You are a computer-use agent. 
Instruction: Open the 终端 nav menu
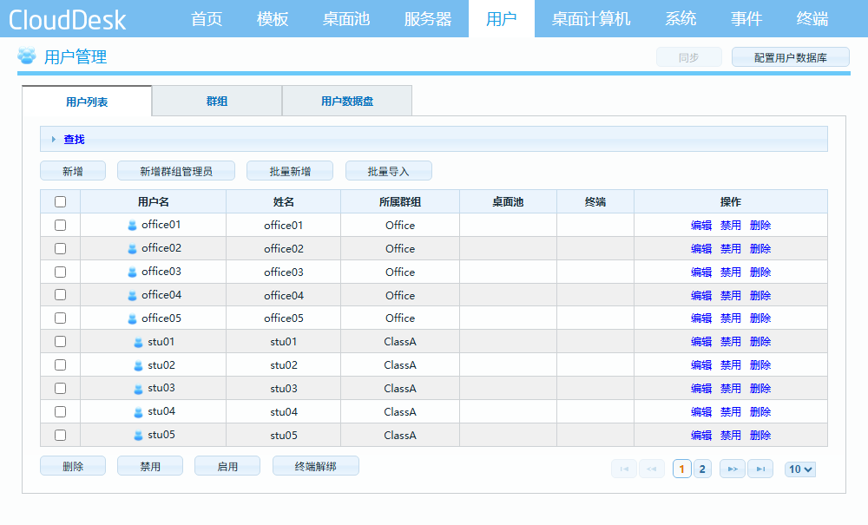coord(812,19)
